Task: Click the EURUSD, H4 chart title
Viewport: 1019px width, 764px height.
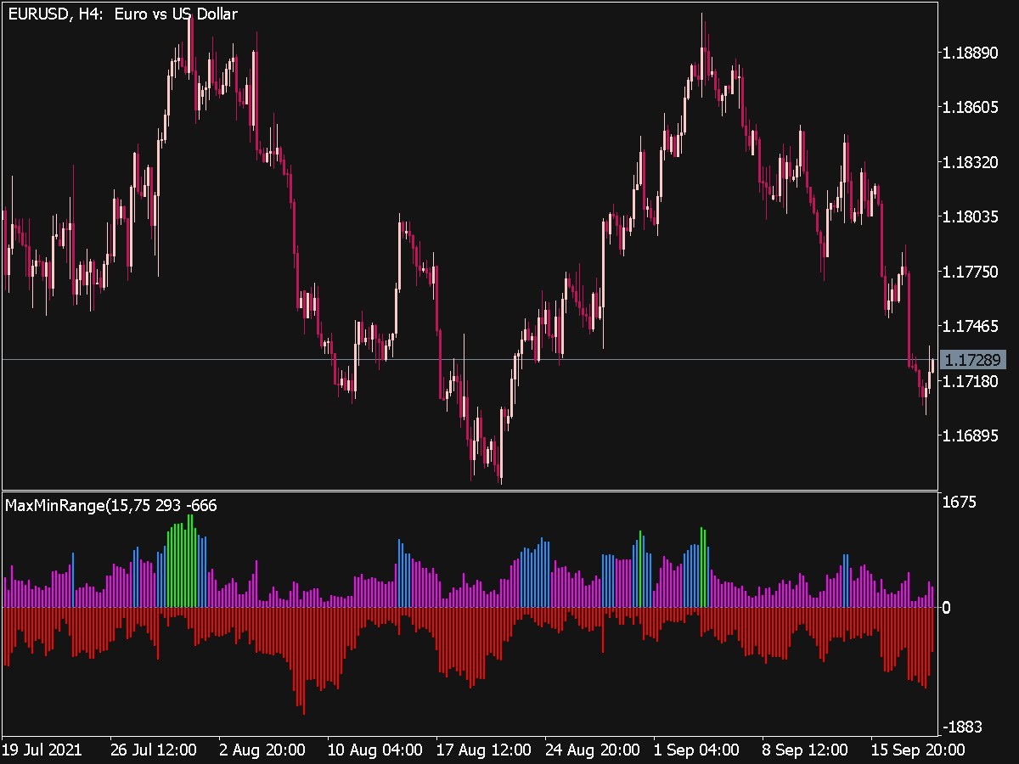Action: (119, 14)
